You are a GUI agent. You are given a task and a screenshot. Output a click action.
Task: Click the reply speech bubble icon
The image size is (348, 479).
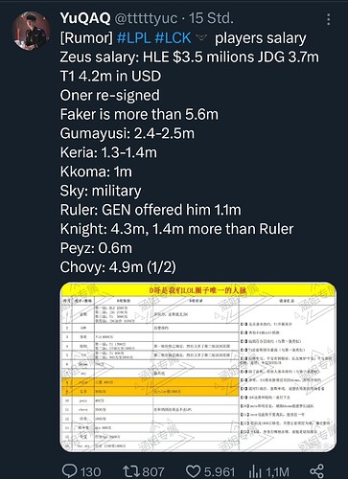[69, 471]
